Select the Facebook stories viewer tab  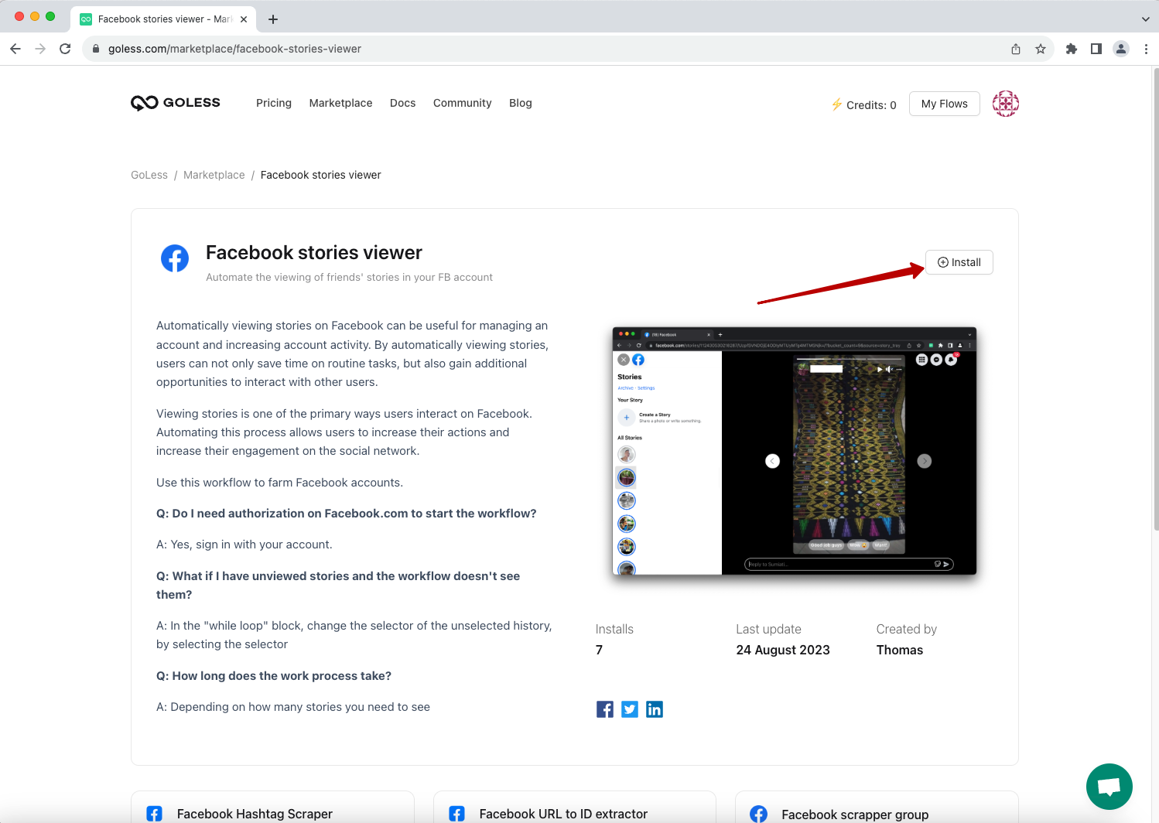click(164, 19)
